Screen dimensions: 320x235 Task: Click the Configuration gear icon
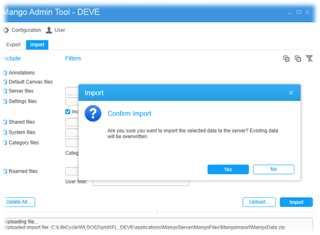[6, 30]
